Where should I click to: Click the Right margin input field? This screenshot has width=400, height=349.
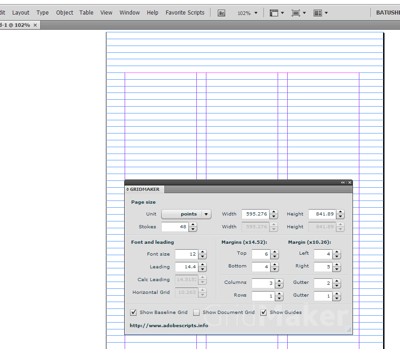[323, 267]
